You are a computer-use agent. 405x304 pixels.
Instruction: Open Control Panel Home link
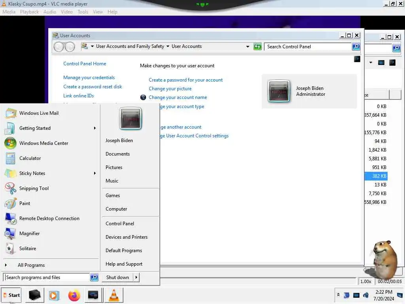(x=85, y=64)
